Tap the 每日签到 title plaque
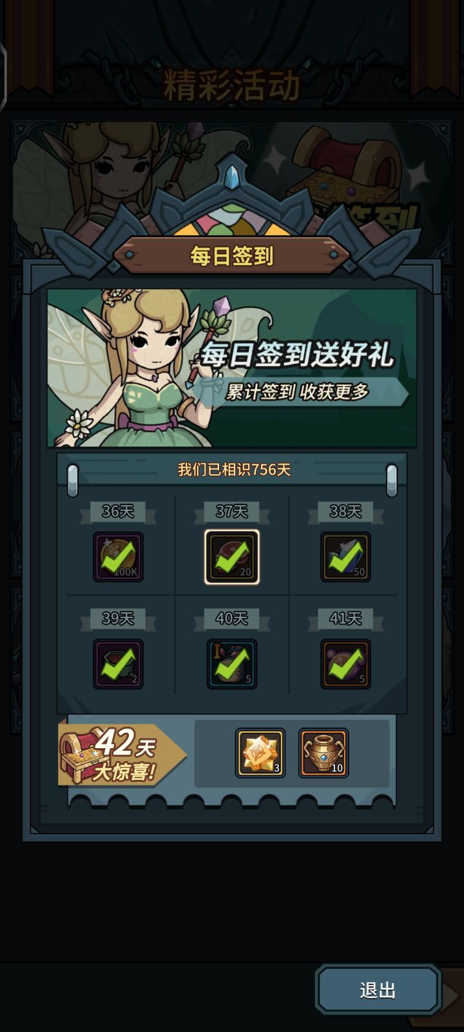464x1032 pixels. (x=232, y=256)
